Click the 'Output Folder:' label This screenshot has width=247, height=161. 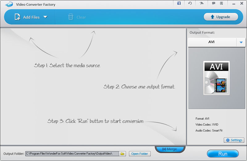14,154
